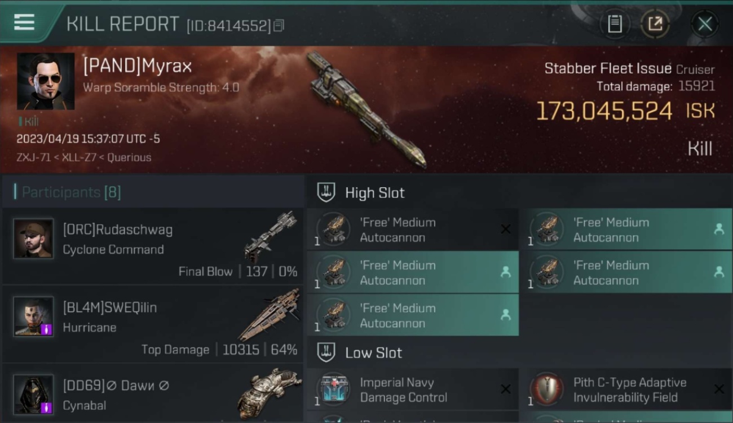Viewport: 733px width, 423px height.
Task: Tap destroyed X mark on first autocannon
Action: pos(505,229)
